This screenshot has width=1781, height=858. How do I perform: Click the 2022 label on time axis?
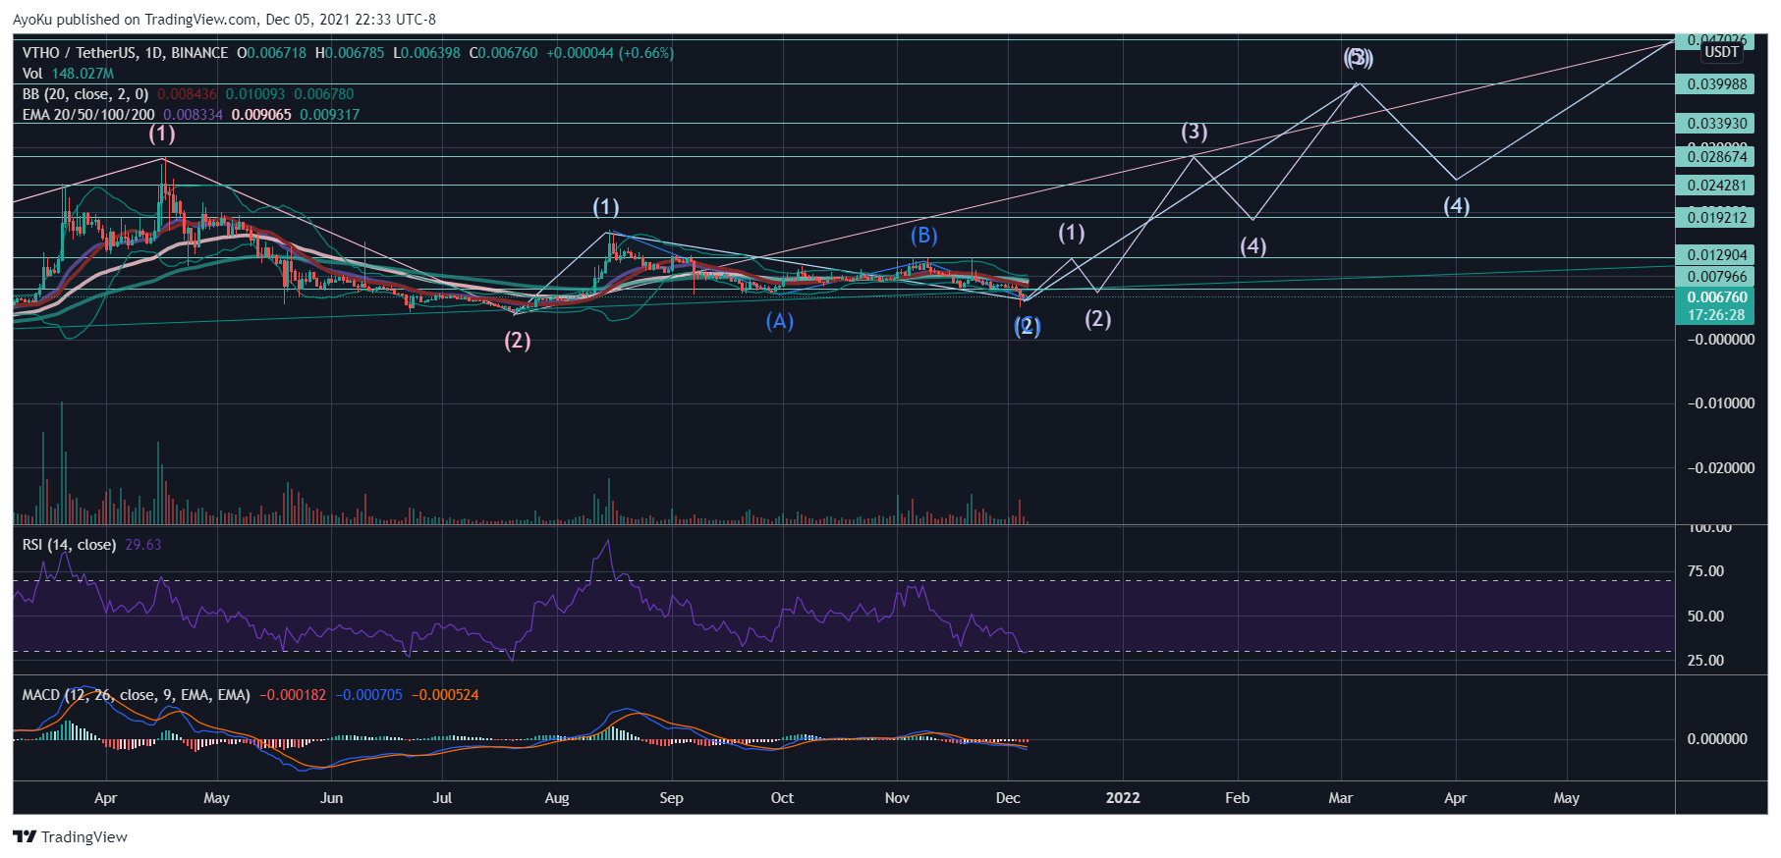pos(1123,798)
